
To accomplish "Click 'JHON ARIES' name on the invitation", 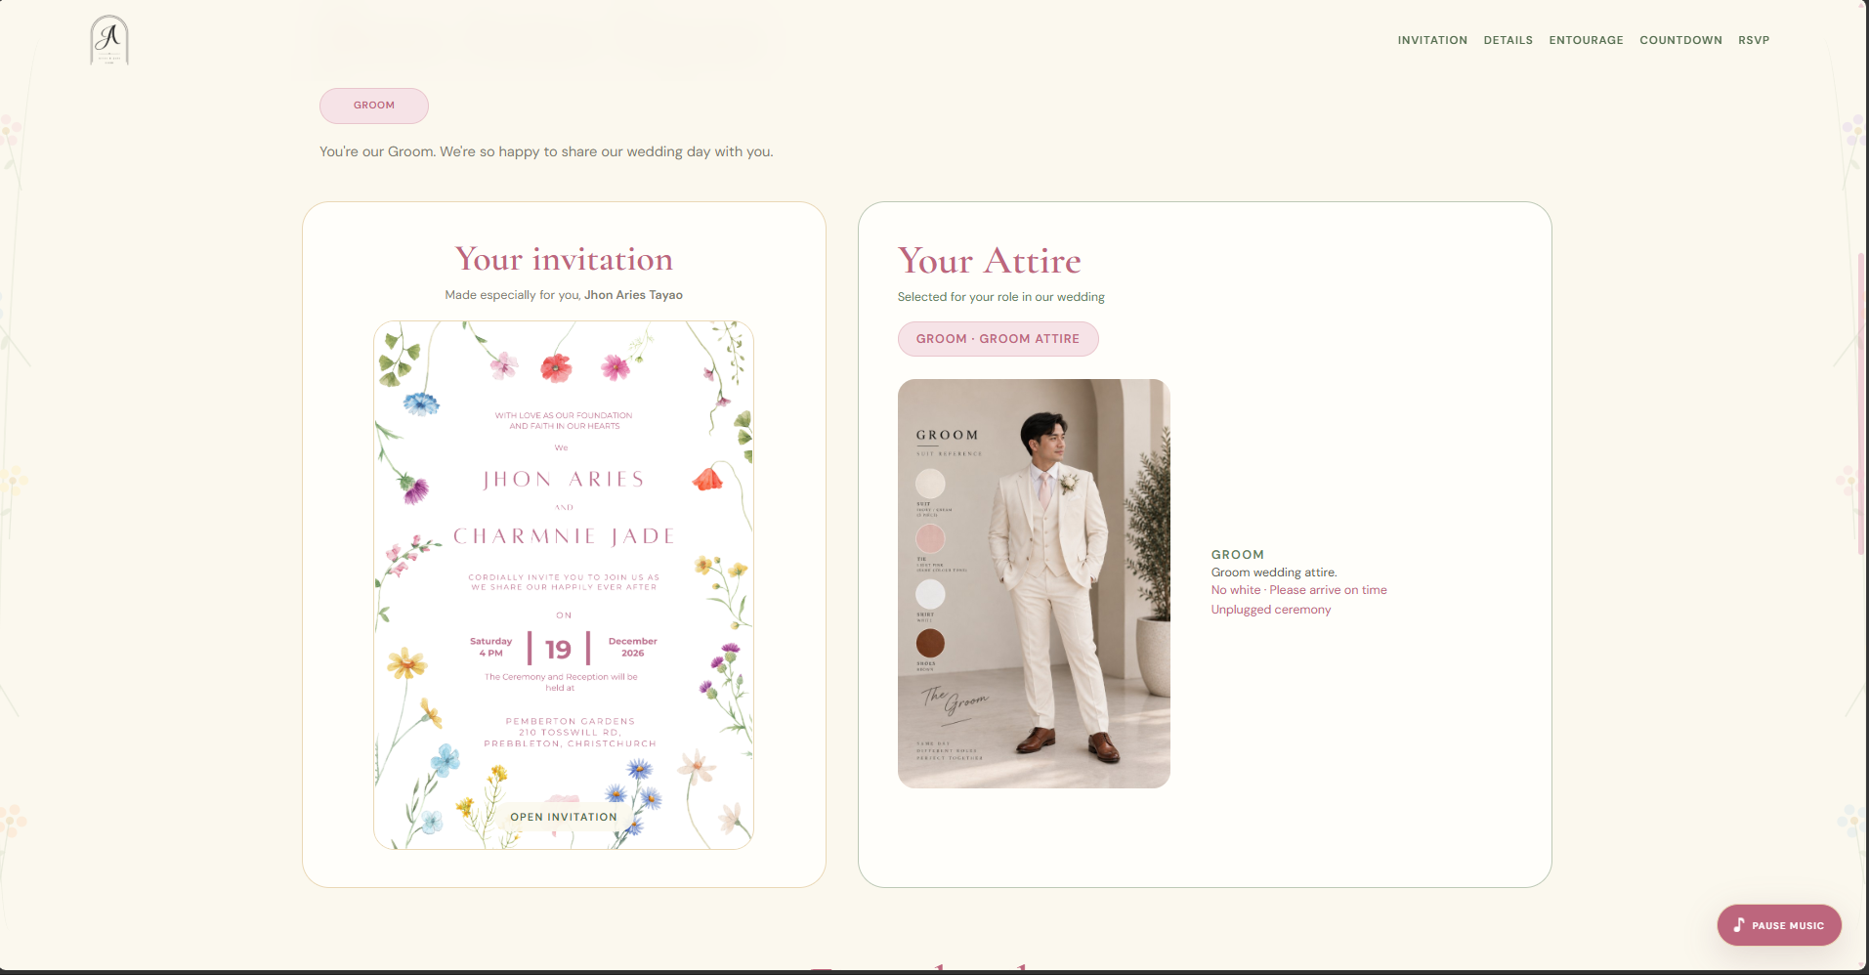I will (x=564, y=480).
